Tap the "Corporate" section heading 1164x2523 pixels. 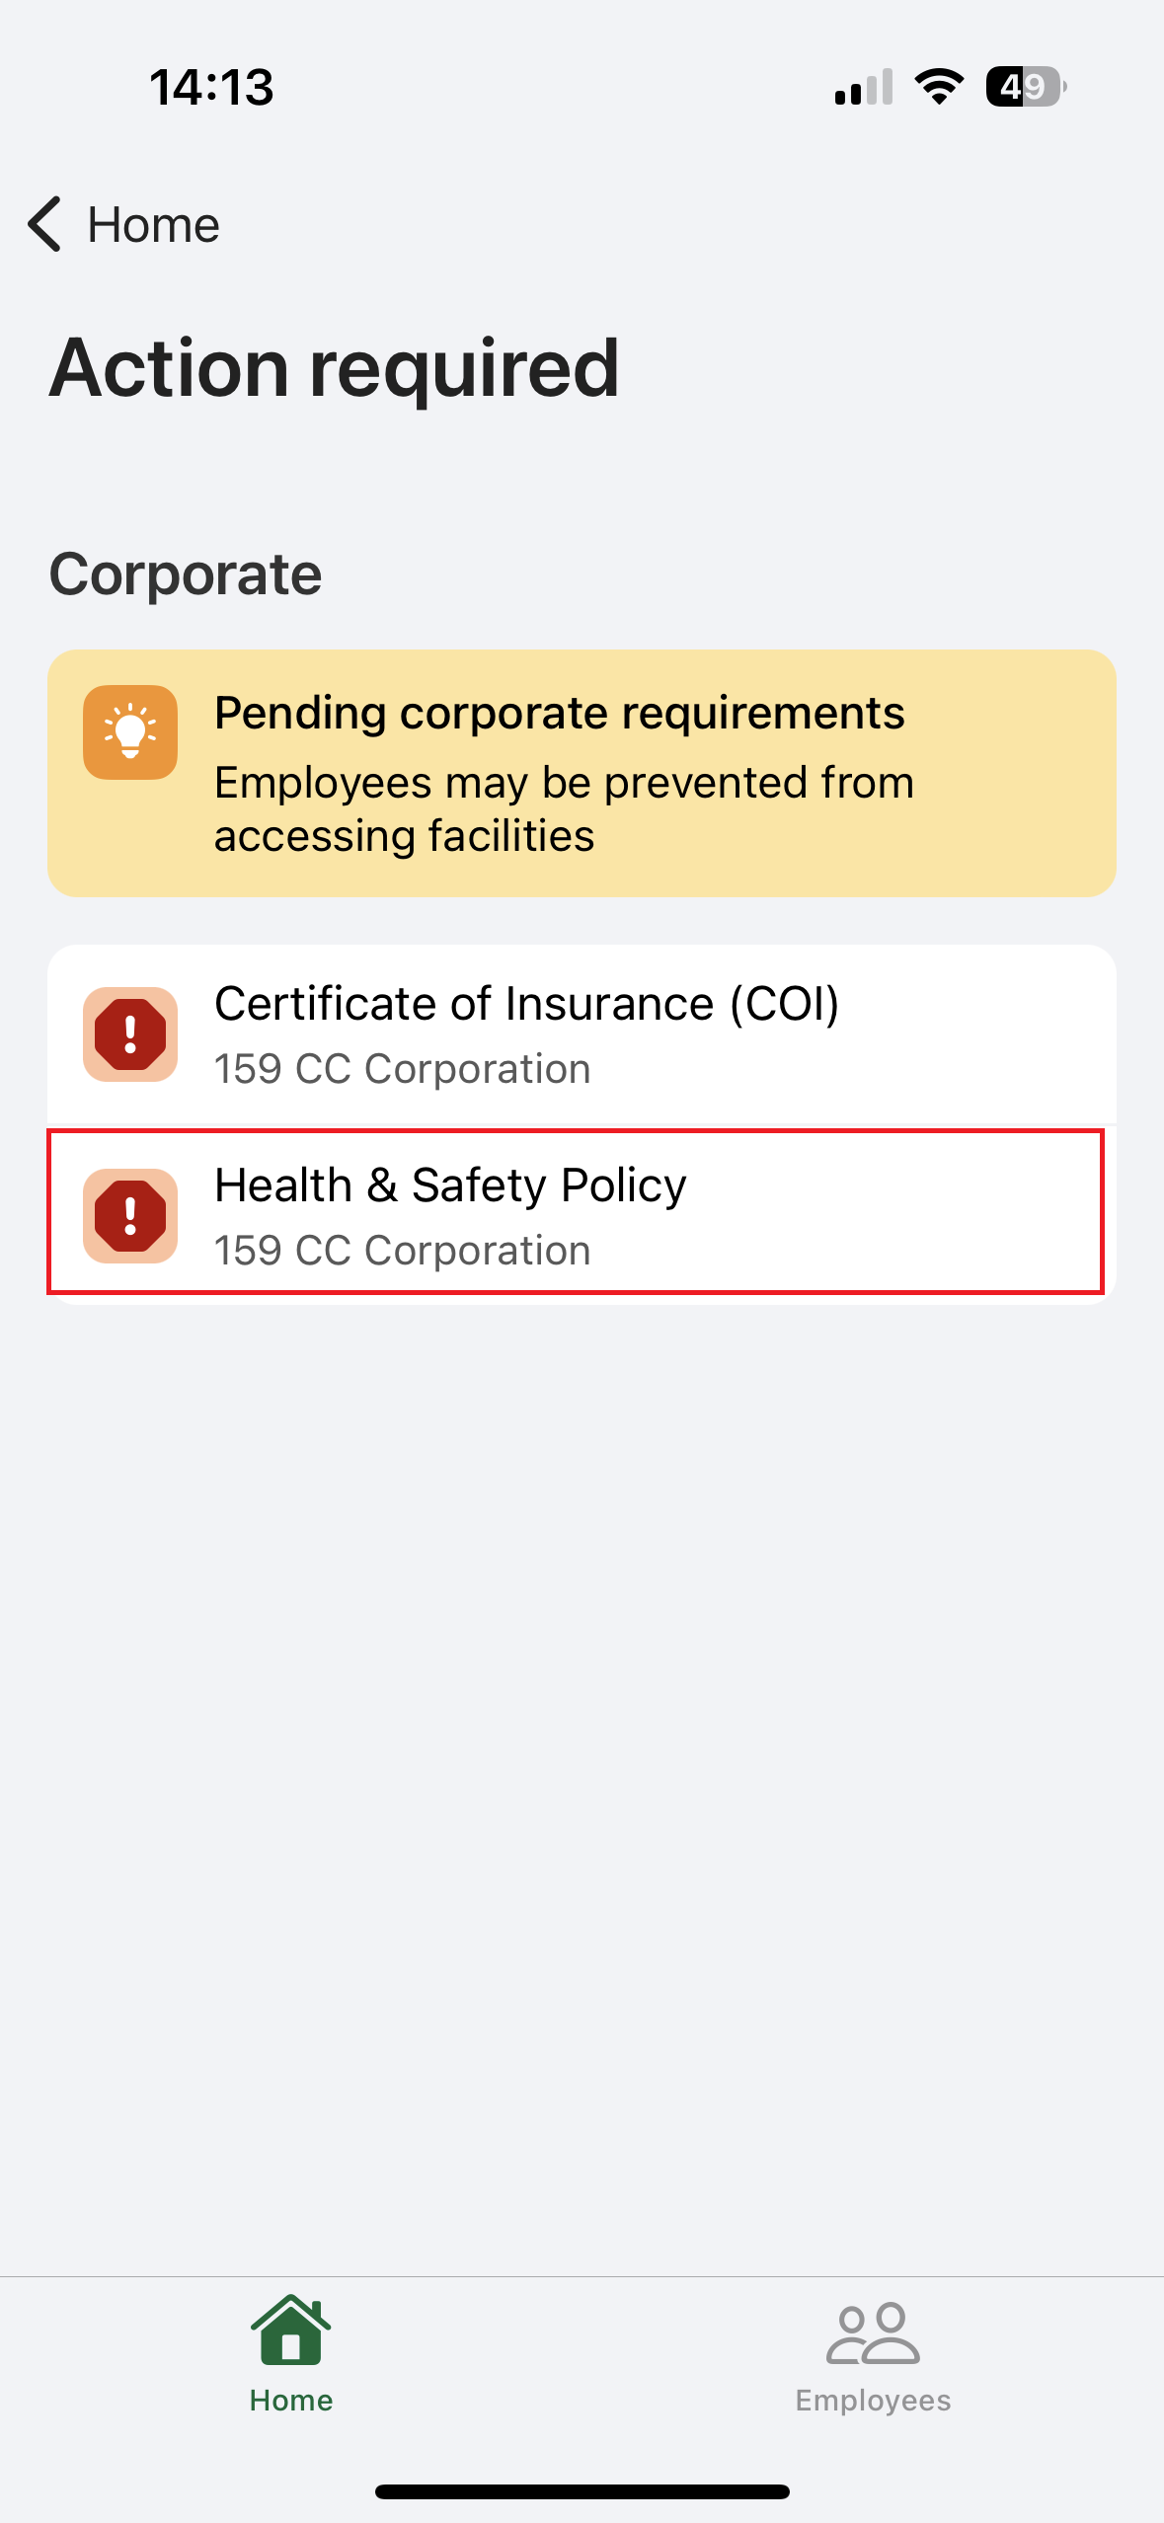186,574
